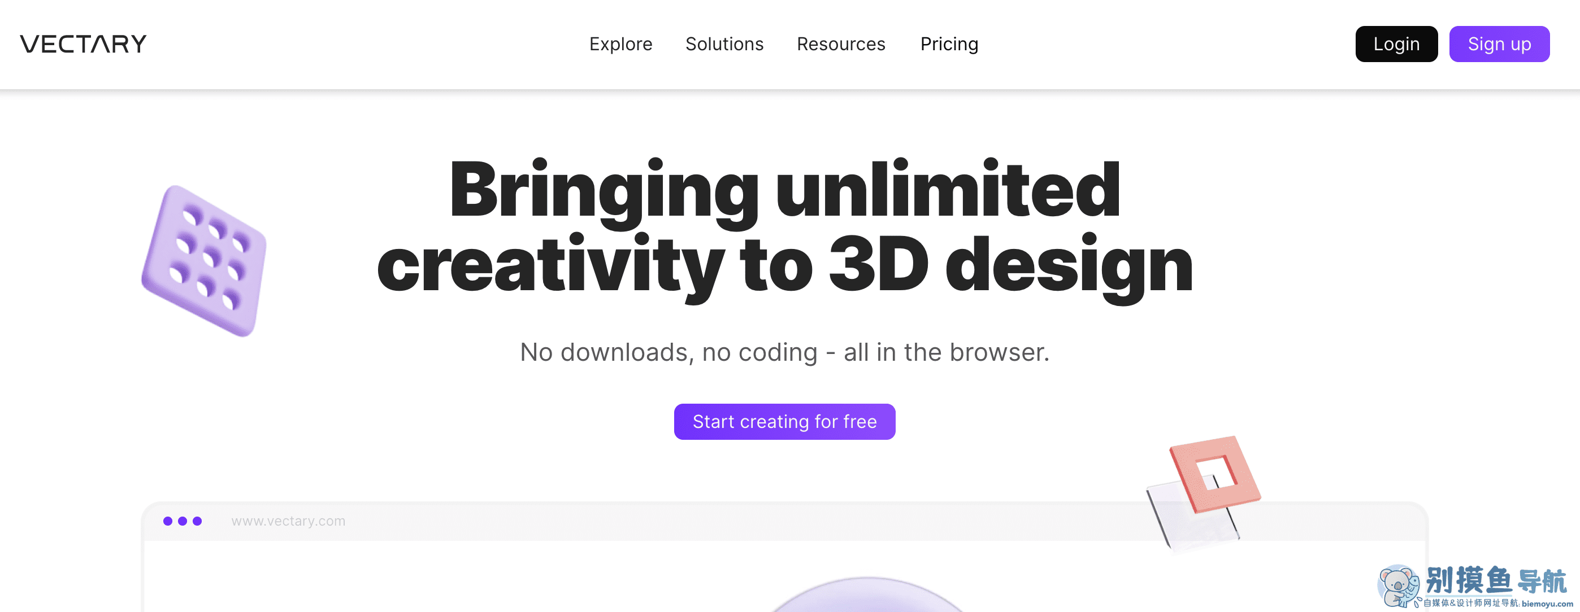The height and width of the screenshot is (612, 1580).
Task: Click the www.vectary.com address field
Action: point(288,521)
